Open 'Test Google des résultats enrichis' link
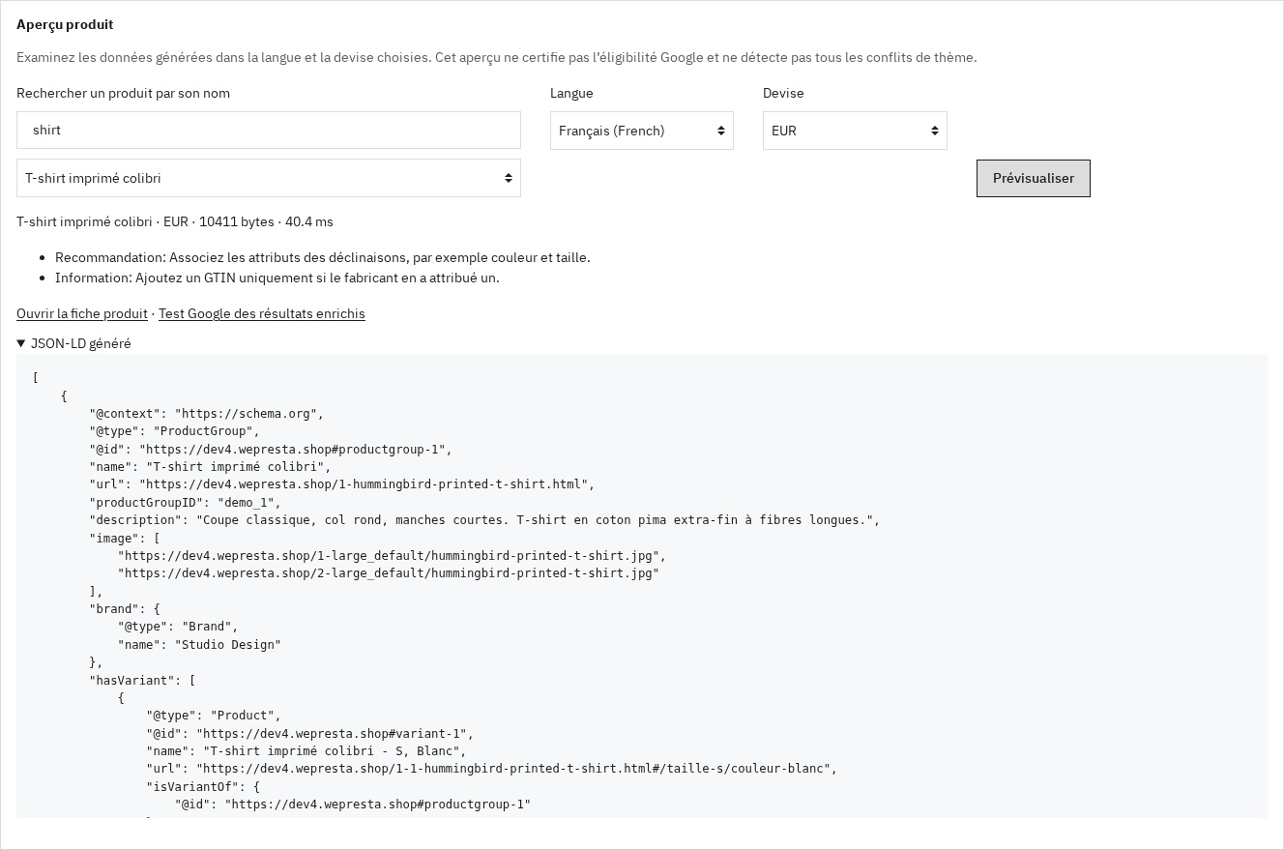Image resolution: width=1284 pixels, height=849 pixels. 262,313
